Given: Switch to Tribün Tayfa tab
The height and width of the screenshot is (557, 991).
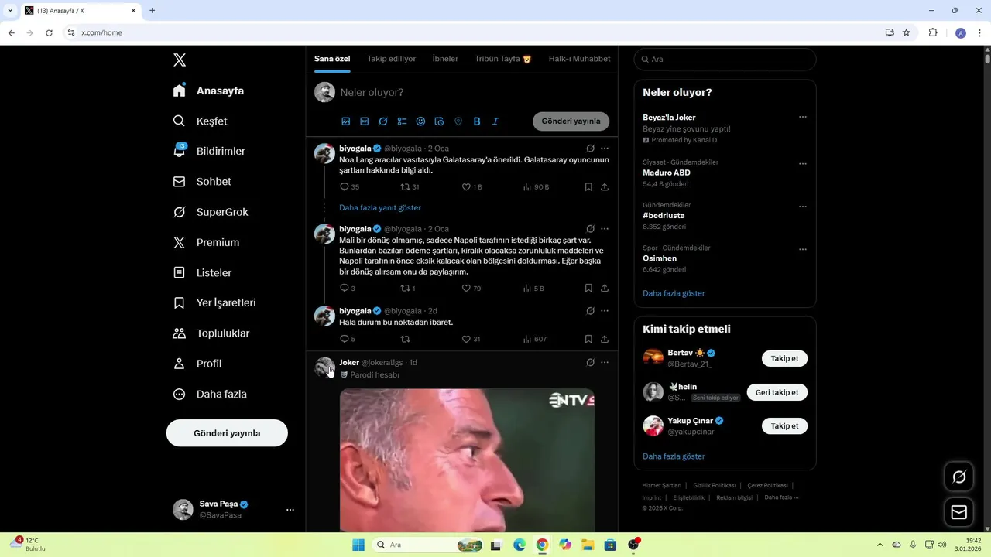Looking at the screenshot, I should pos(503,59).
